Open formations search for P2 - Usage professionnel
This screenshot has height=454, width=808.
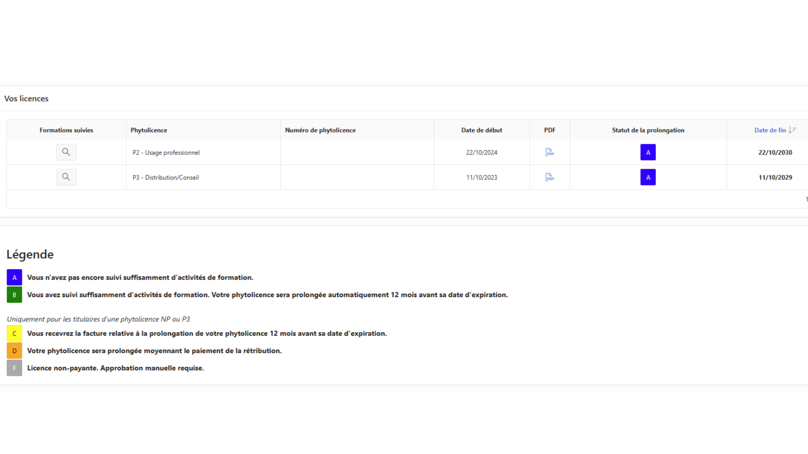[x=66, y=152]
